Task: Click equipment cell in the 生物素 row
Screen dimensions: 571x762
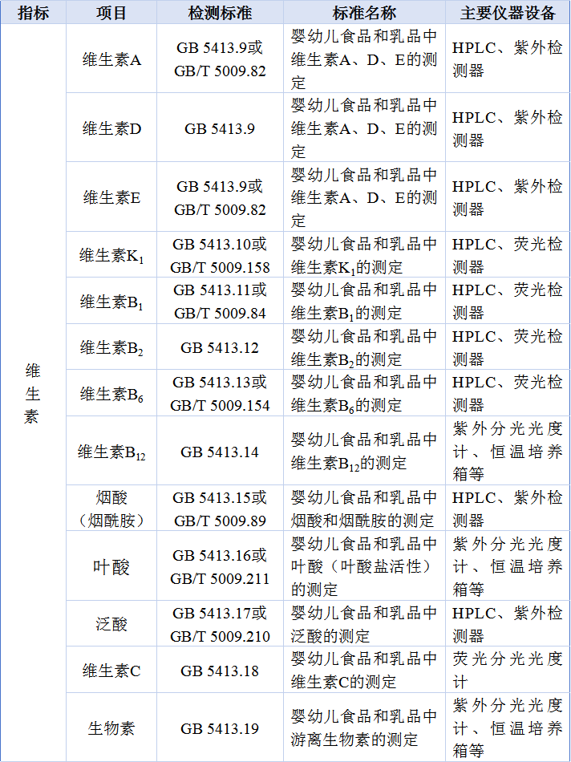Action: pos(508,728)
